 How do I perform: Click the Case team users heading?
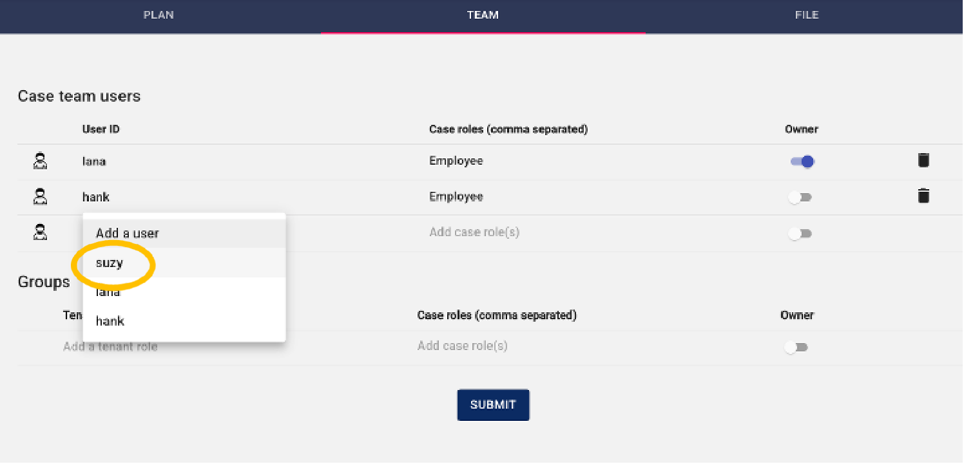tap(79, 96)
